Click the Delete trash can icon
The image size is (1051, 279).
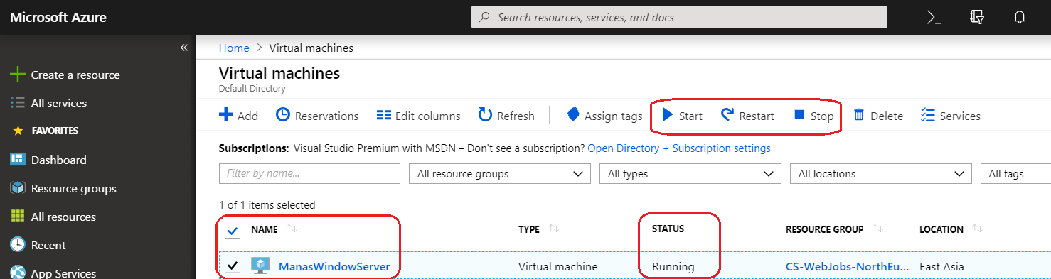click(859, 115)
